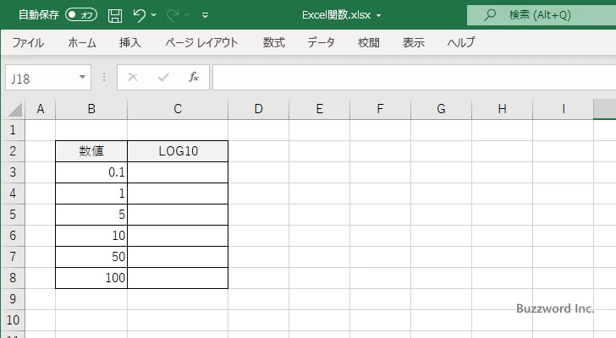Select row 9 header
Viewport: 616px width, 338px height.
coord(13,299)
